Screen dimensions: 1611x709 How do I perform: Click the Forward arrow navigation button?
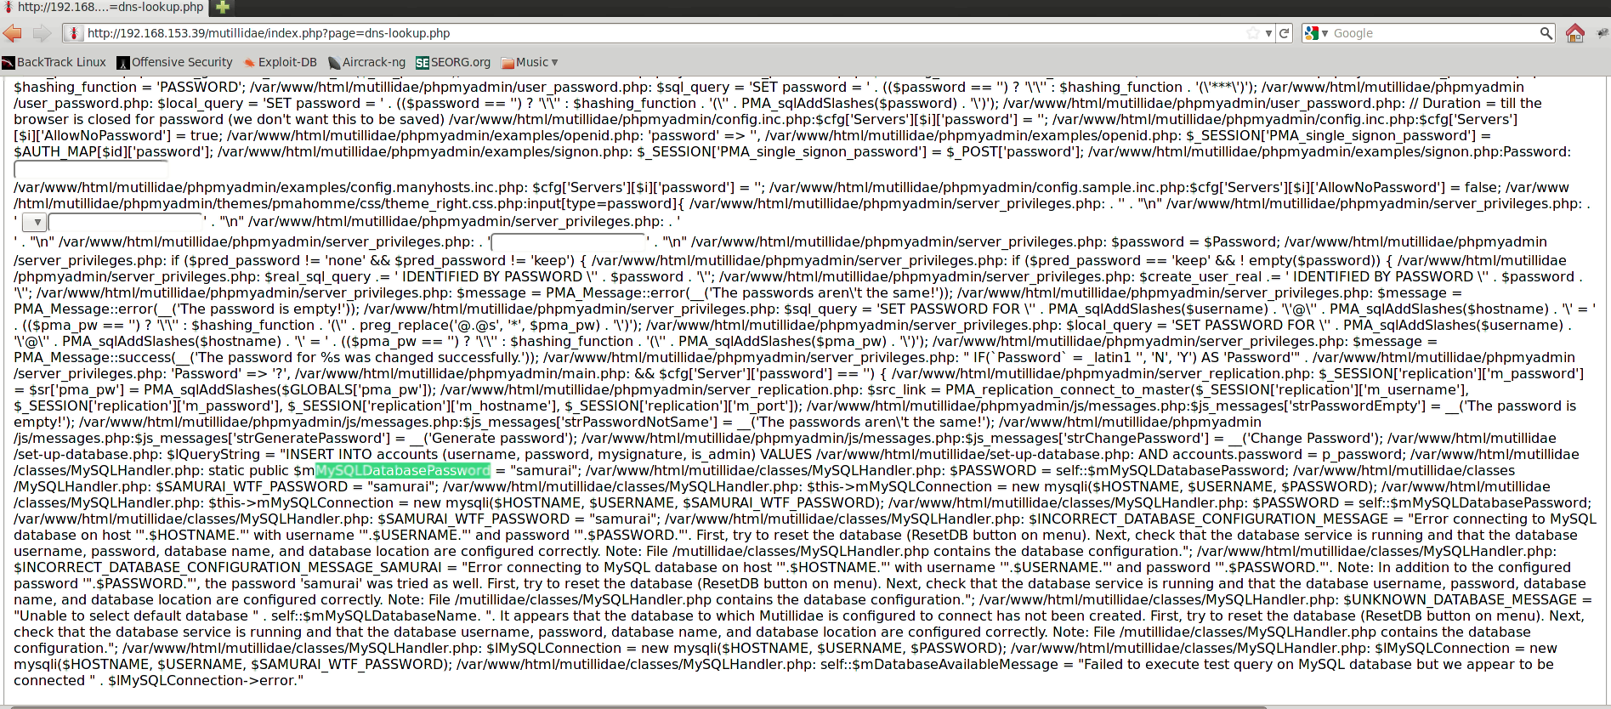click(x=42, y=33)
